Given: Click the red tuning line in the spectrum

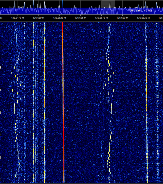Looking at the screenshot, I should pos(101,7).
